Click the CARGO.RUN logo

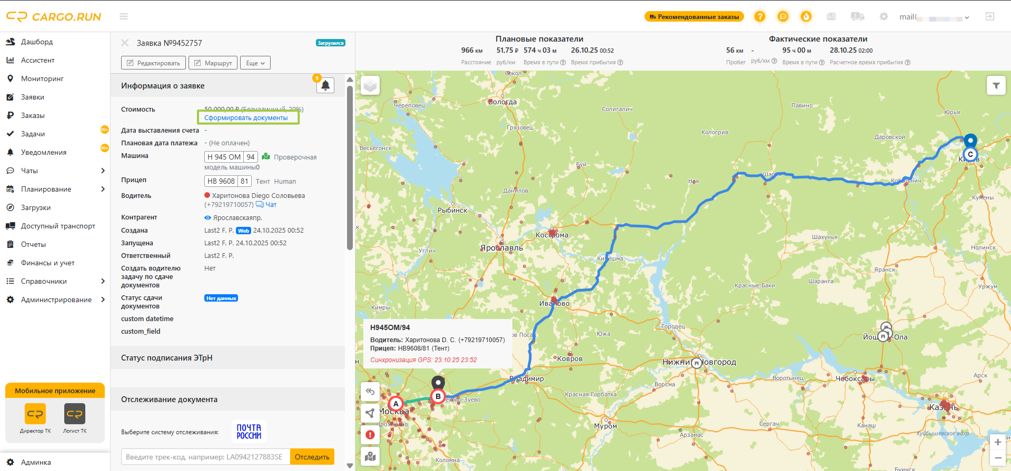pyautogui.click(x=54, y=17)
